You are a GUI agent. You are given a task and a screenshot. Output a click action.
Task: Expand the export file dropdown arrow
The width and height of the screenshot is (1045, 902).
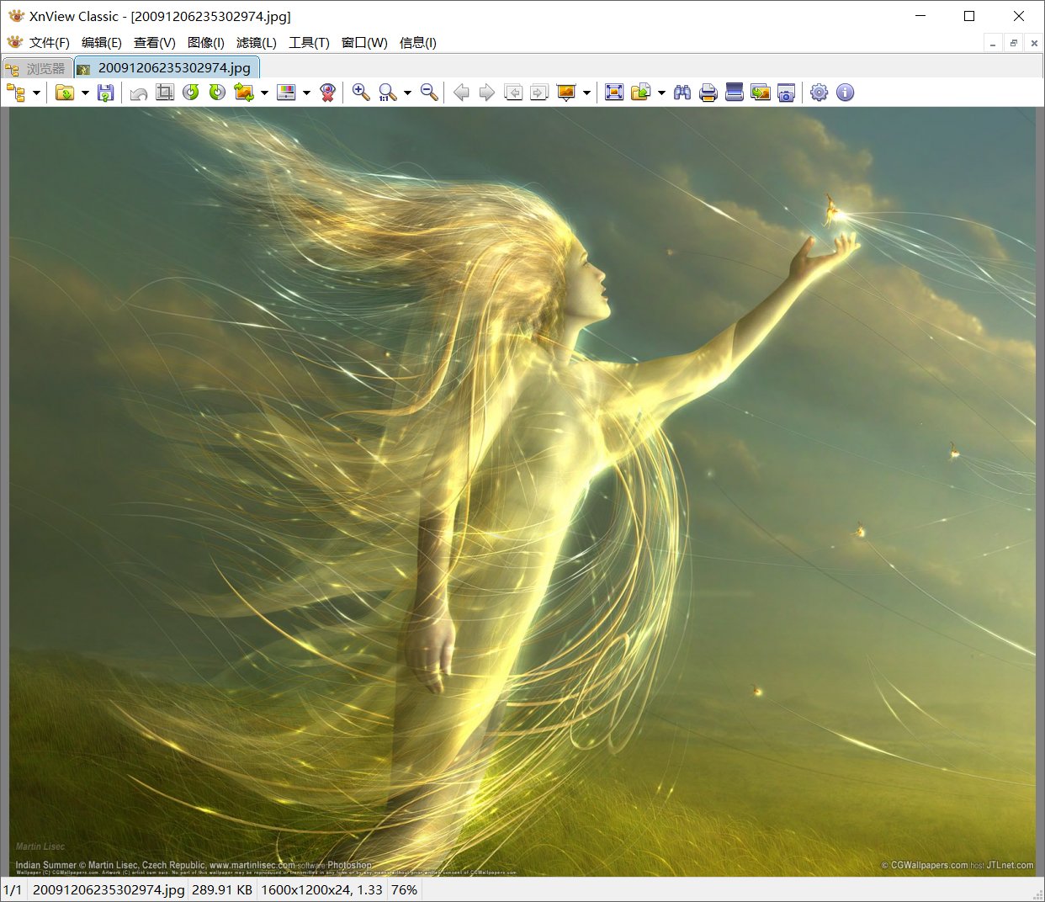[x=661, y=93]
